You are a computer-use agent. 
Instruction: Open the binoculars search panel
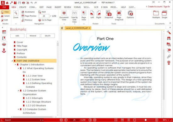169,38
